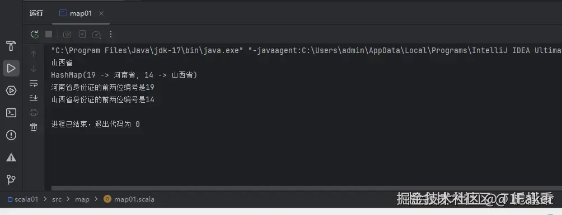Open more actions vertical dots menu
Image resolution: width=562 pixels, height=215 pixels.
click(x=111, y=34)
